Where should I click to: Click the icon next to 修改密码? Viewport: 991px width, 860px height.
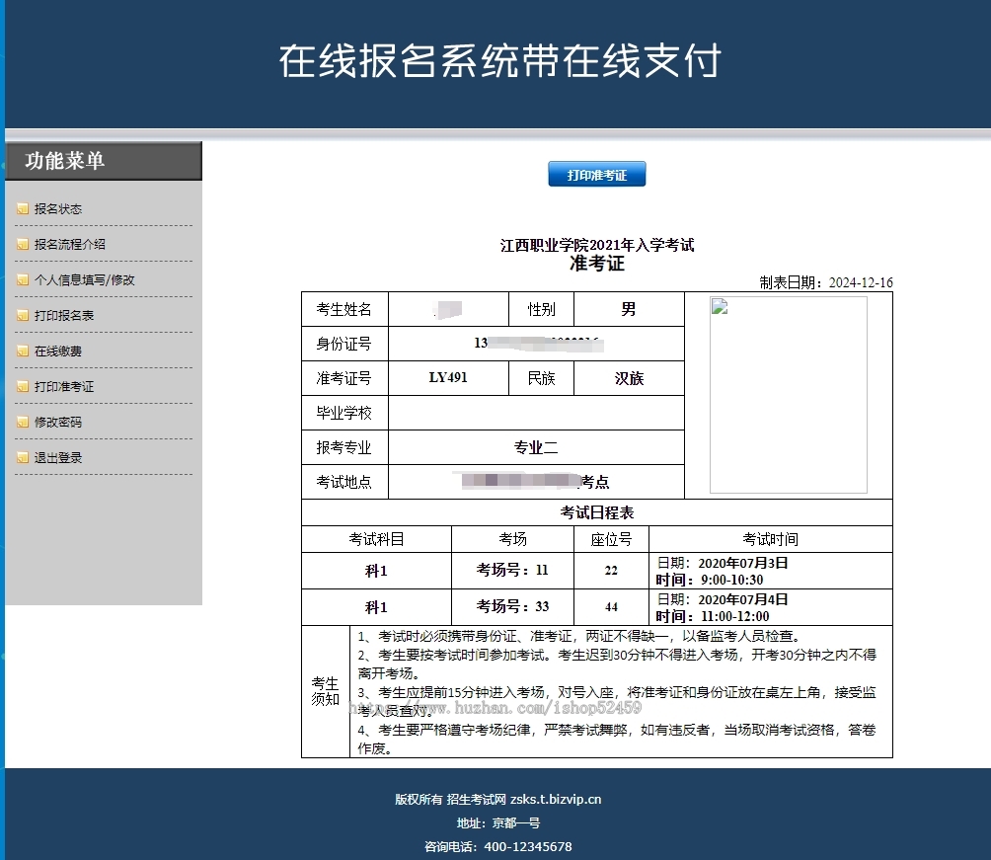tap(23, 422)
